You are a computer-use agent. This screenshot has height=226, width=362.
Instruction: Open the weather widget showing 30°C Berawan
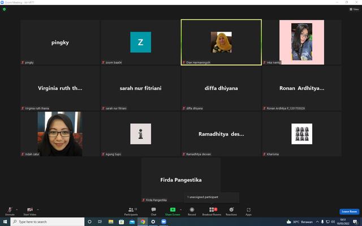(299, 221)
